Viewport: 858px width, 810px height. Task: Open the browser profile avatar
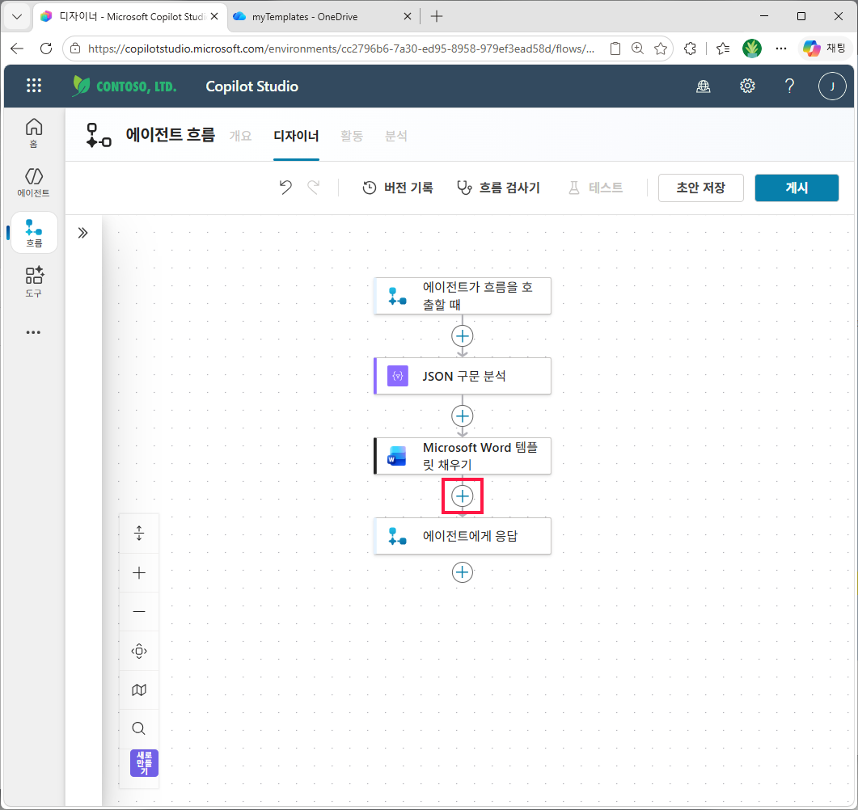tap(752, 49)
